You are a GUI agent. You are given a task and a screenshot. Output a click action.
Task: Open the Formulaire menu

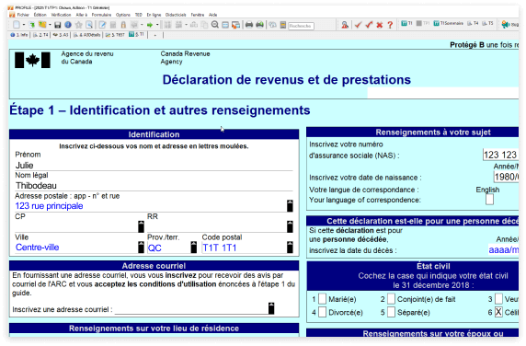101,15
